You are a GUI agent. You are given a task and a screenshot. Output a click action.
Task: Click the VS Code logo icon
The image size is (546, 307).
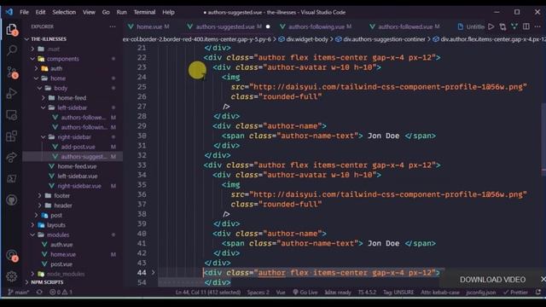9,12
